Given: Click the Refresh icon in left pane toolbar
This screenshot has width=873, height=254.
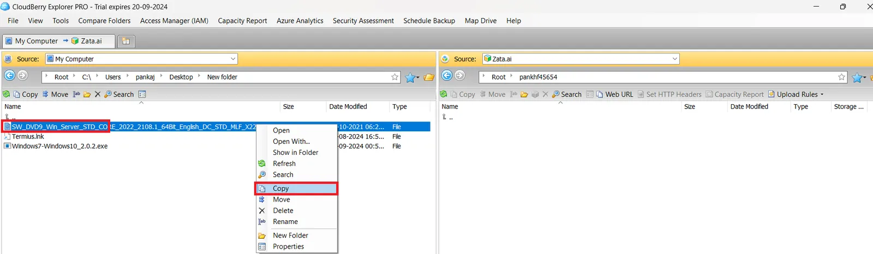Looking at the screenshot, I should pos(7,94).
